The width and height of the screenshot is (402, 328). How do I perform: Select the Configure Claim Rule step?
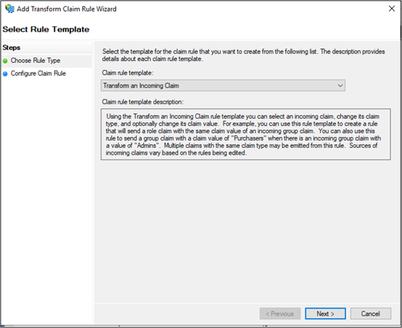coord(38,73)
